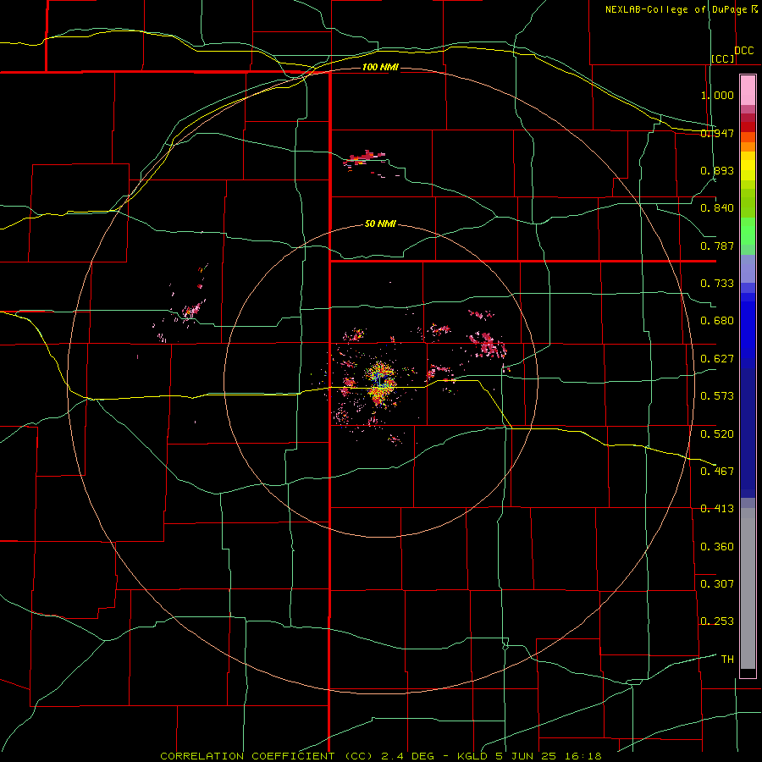The width and height of the screenshot is (762, 762).
Task: Select the 0.467 legend value
Action: point(717,472)
